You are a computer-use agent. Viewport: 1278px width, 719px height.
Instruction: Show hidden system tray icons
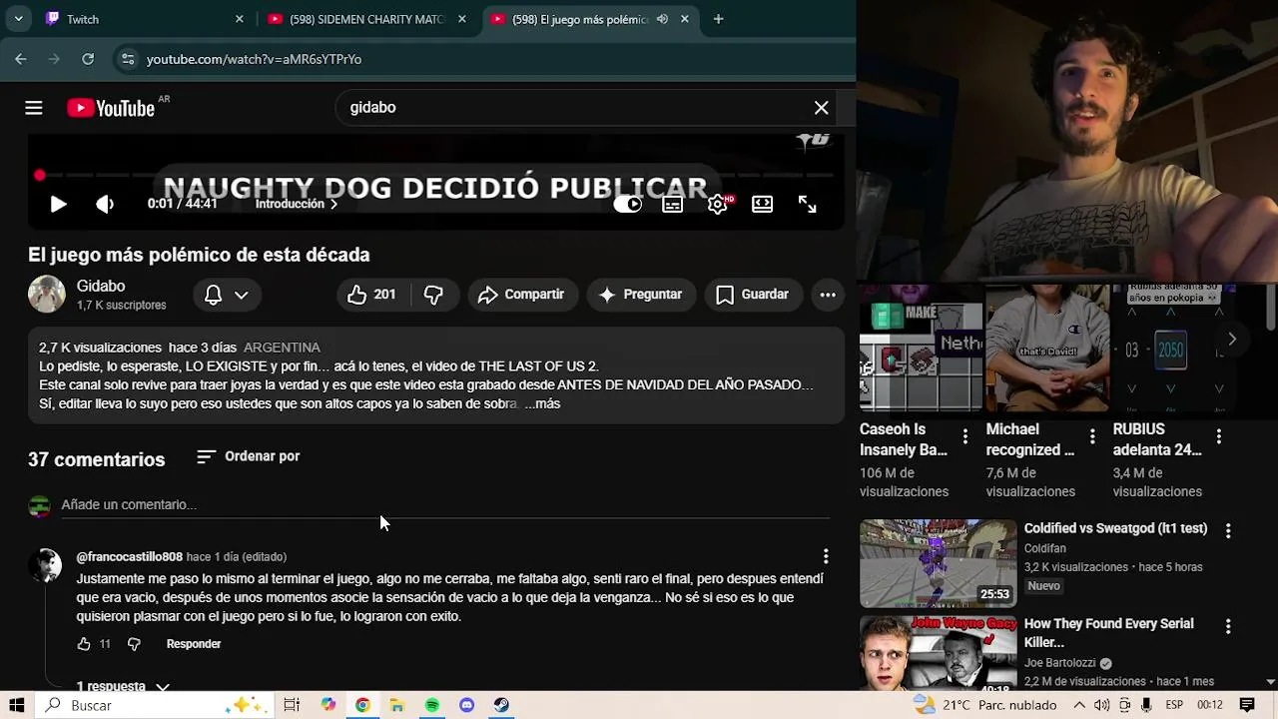click(1079, 705)
